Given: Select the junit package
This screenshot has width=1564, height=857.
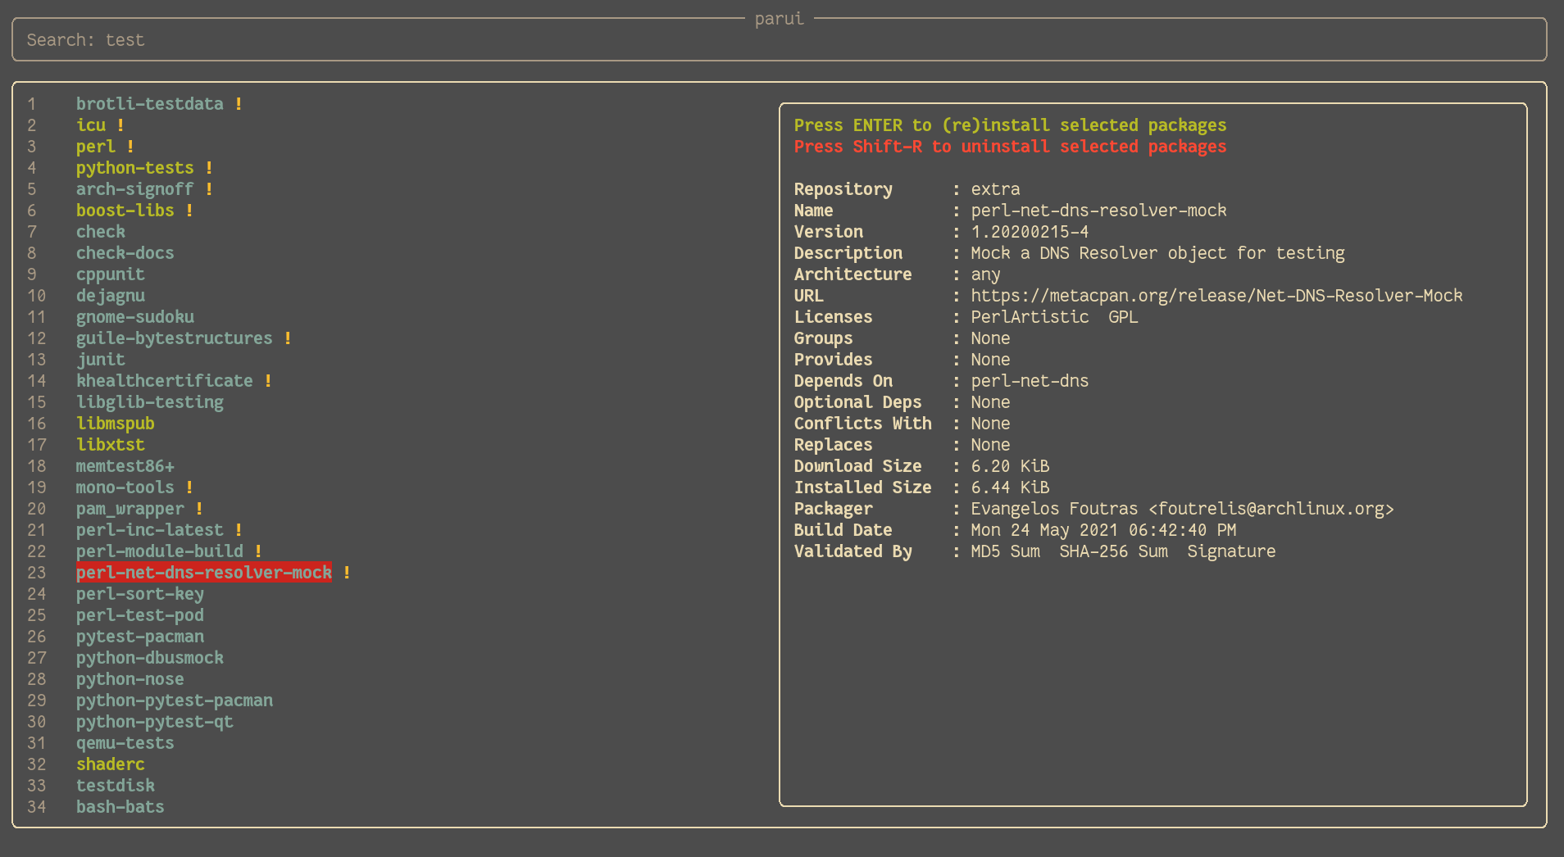Looking at the screenshot, I should coord(101,360).
